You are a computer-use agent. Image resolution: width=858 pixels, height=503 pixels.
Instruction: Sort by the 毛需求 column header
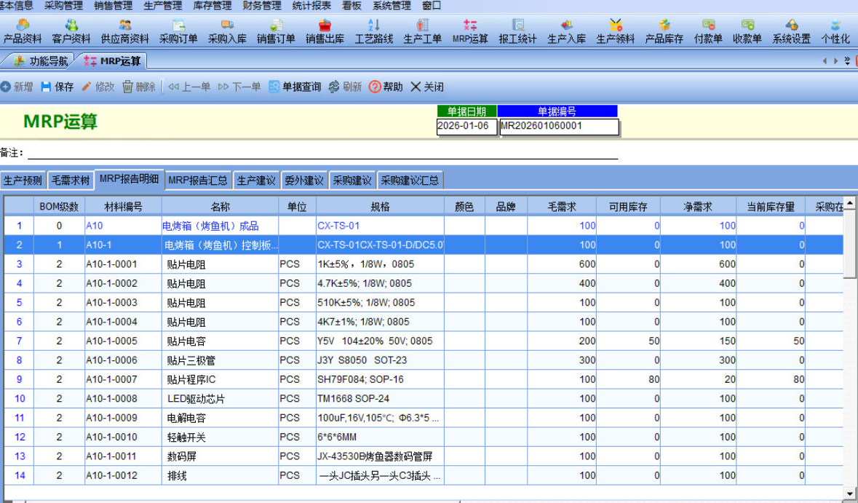pos(562,207)
